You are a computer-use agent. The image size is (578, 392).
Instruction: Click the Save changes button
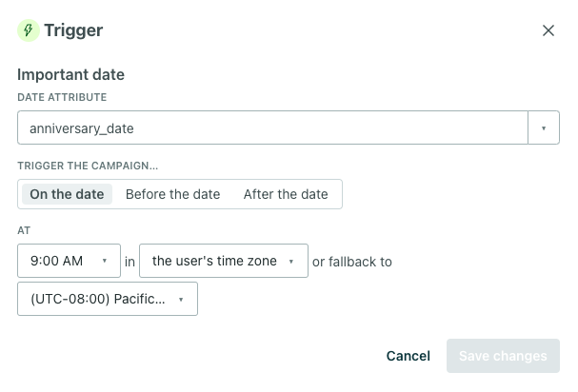coord(503,356)
